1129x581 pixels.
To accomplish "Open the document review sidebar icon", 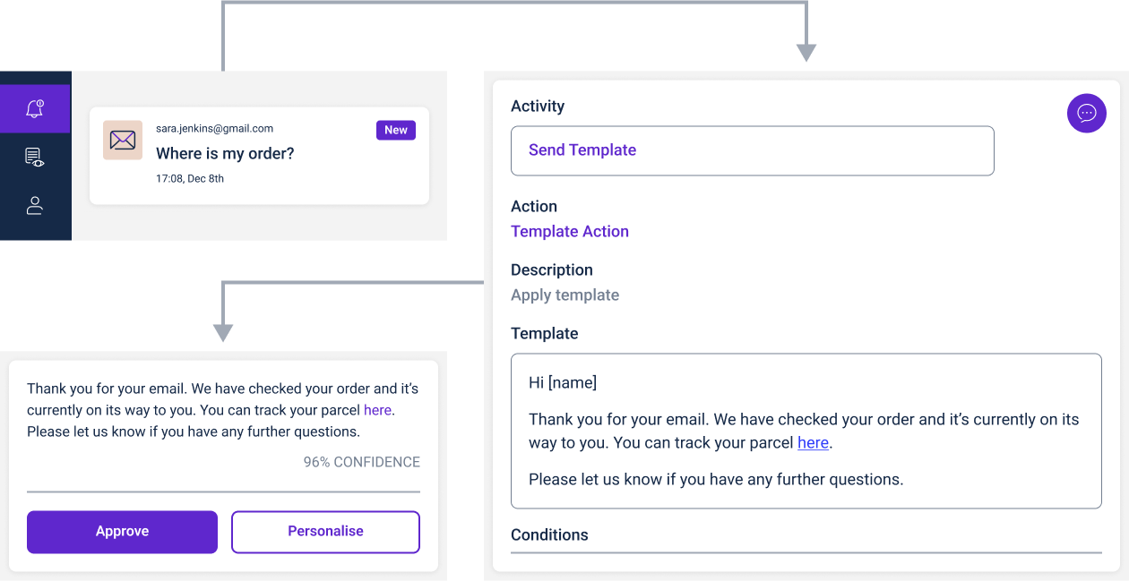I will coord(35,158).
